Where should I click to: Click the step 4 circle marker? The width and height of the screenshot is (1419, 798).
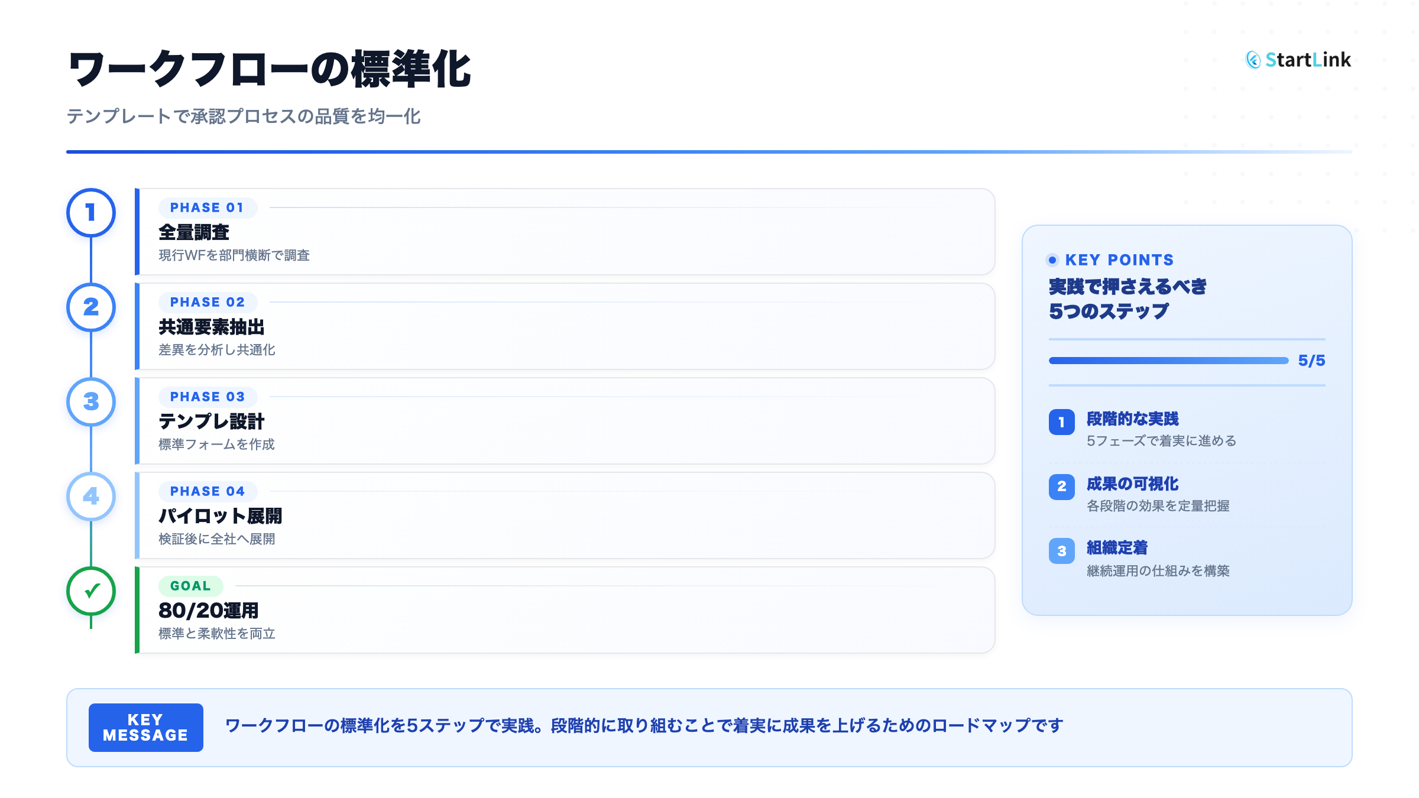click(91, 497)
